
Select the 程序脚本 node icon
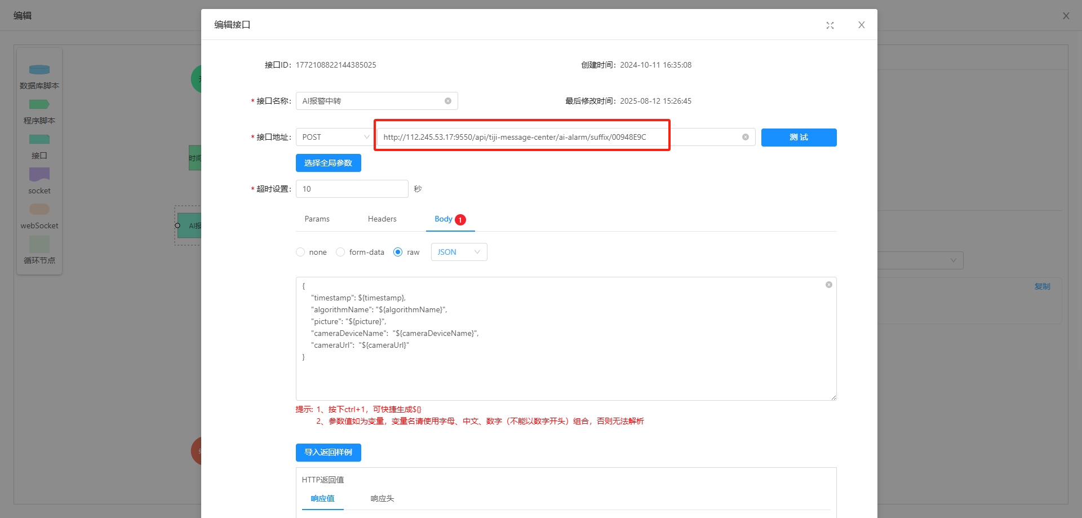click(x=39, y=105)
